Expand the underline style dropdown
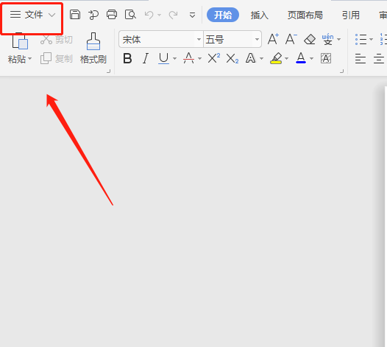387x347 pixels. pyautogui.click(x=175, y=59)
